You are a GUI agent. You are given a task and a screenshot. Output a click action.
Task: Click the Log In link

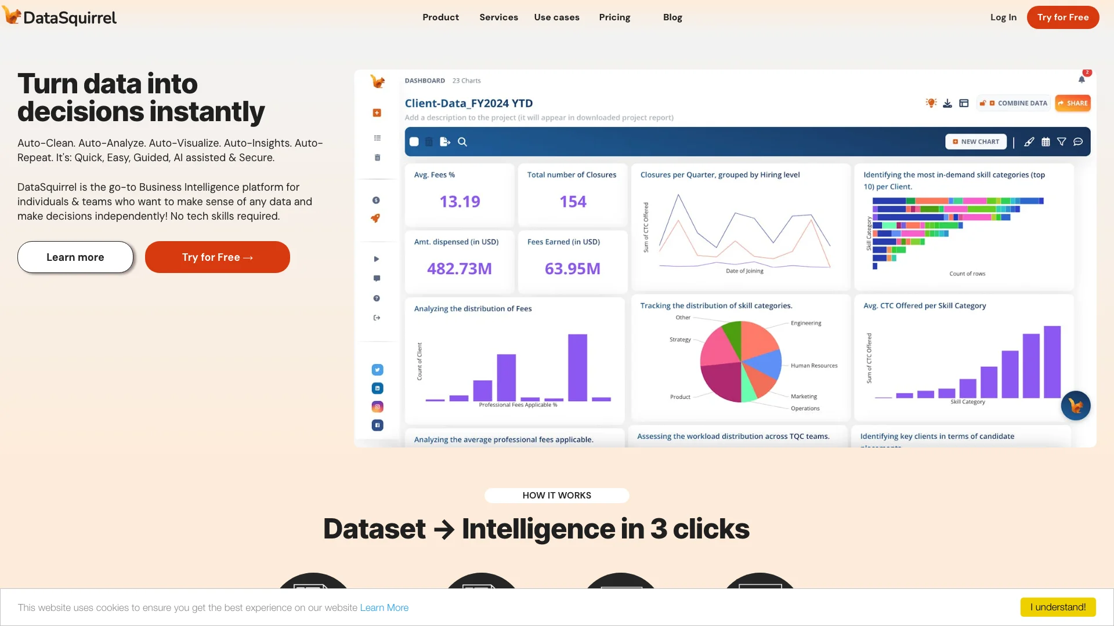[x=1003, y=17]
